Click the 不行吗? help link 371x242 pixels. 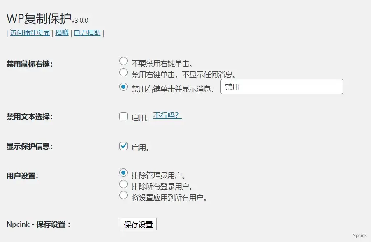(167, 116)
